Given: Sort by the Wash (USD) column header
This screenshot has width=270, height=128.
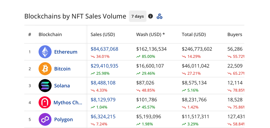Looking at the screenshot, I should [150, 34].
